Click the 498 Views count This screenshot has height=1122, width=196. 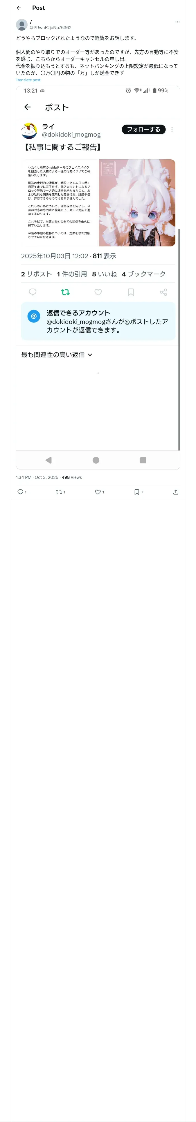tap(72, 477)
